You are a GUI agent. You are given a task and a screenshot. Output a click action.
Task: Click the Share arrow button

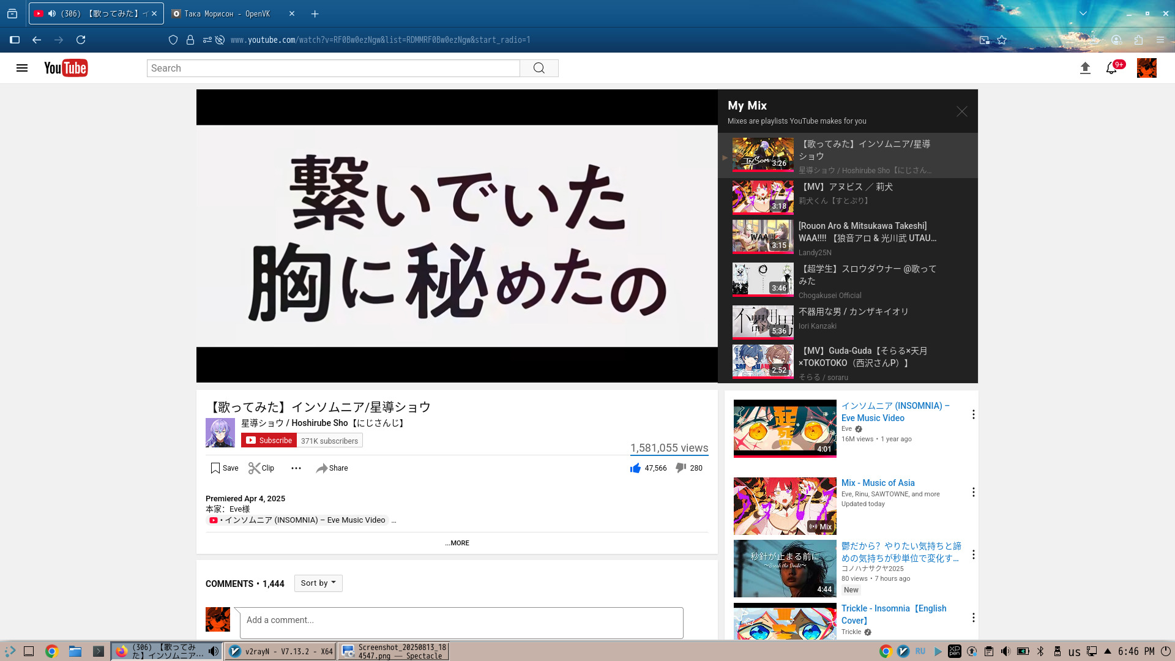(x=332, y=468)
